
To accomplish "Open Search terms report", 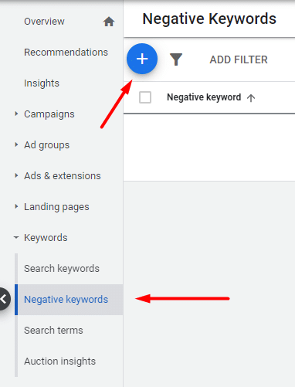I will 53,331.
